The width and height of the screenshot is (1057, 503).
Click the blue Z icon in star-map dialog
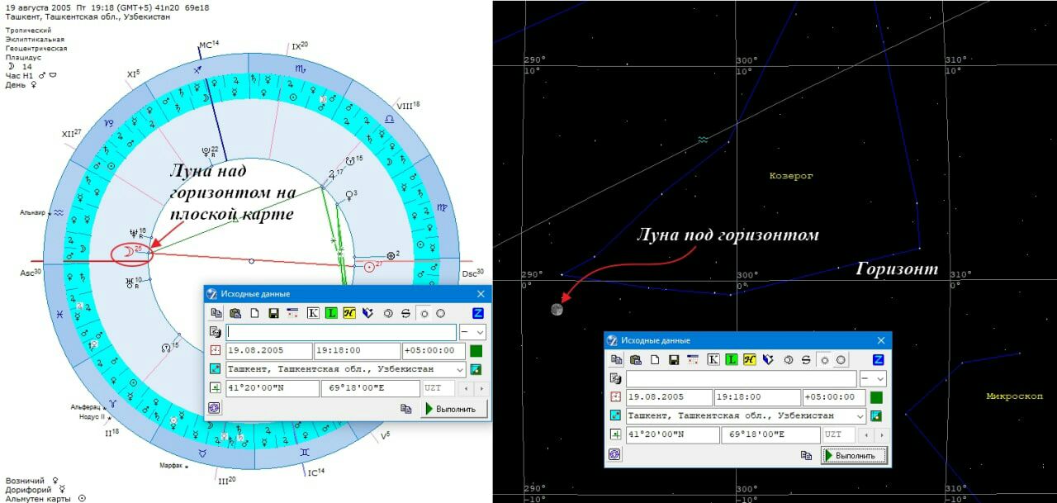878,359
